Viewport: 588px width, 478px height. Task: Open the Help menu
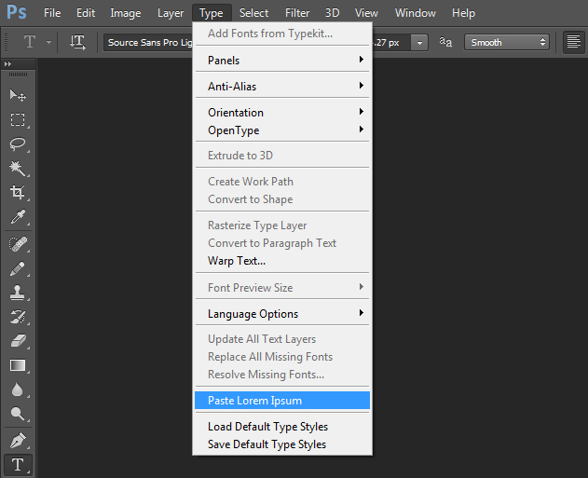pos(463,13)
